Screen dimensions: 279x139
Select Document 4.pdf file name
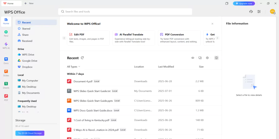coord(83,81)
